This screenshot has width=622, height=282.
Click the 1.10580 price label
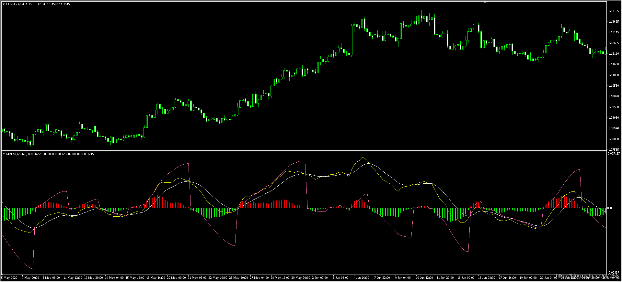pos(614,86)
